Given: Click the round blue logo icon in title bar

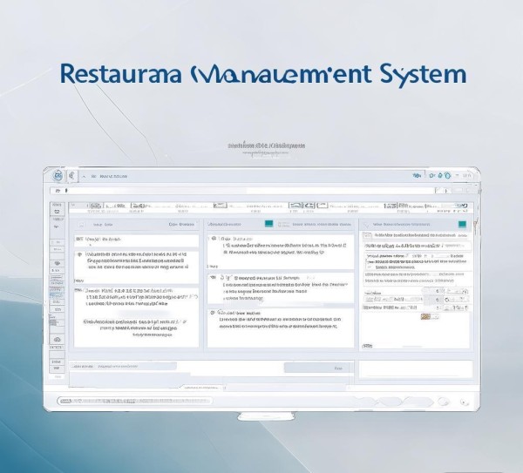Looking at the screenshot, I should click(x=58, y=175).
